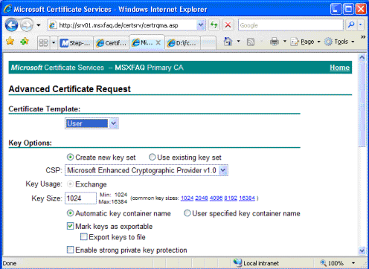369x269 pixels.
Task: Open the recent pages dropdown arrow
Action: [x=39, y=25]
